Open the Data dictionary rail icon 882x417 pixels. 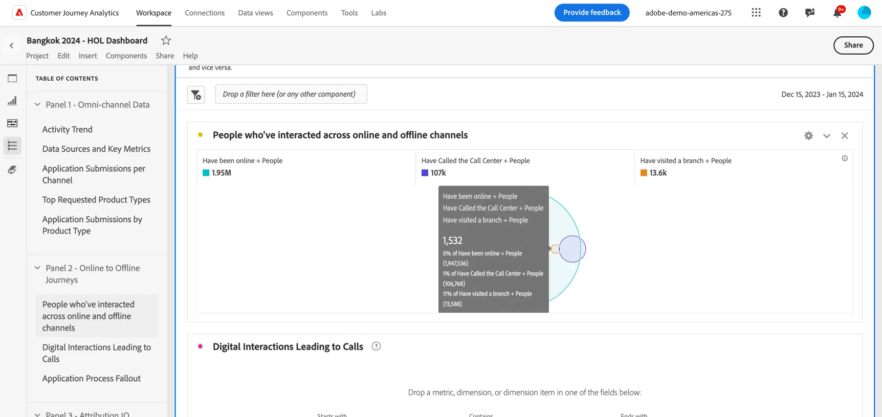(x=12, y=170)
